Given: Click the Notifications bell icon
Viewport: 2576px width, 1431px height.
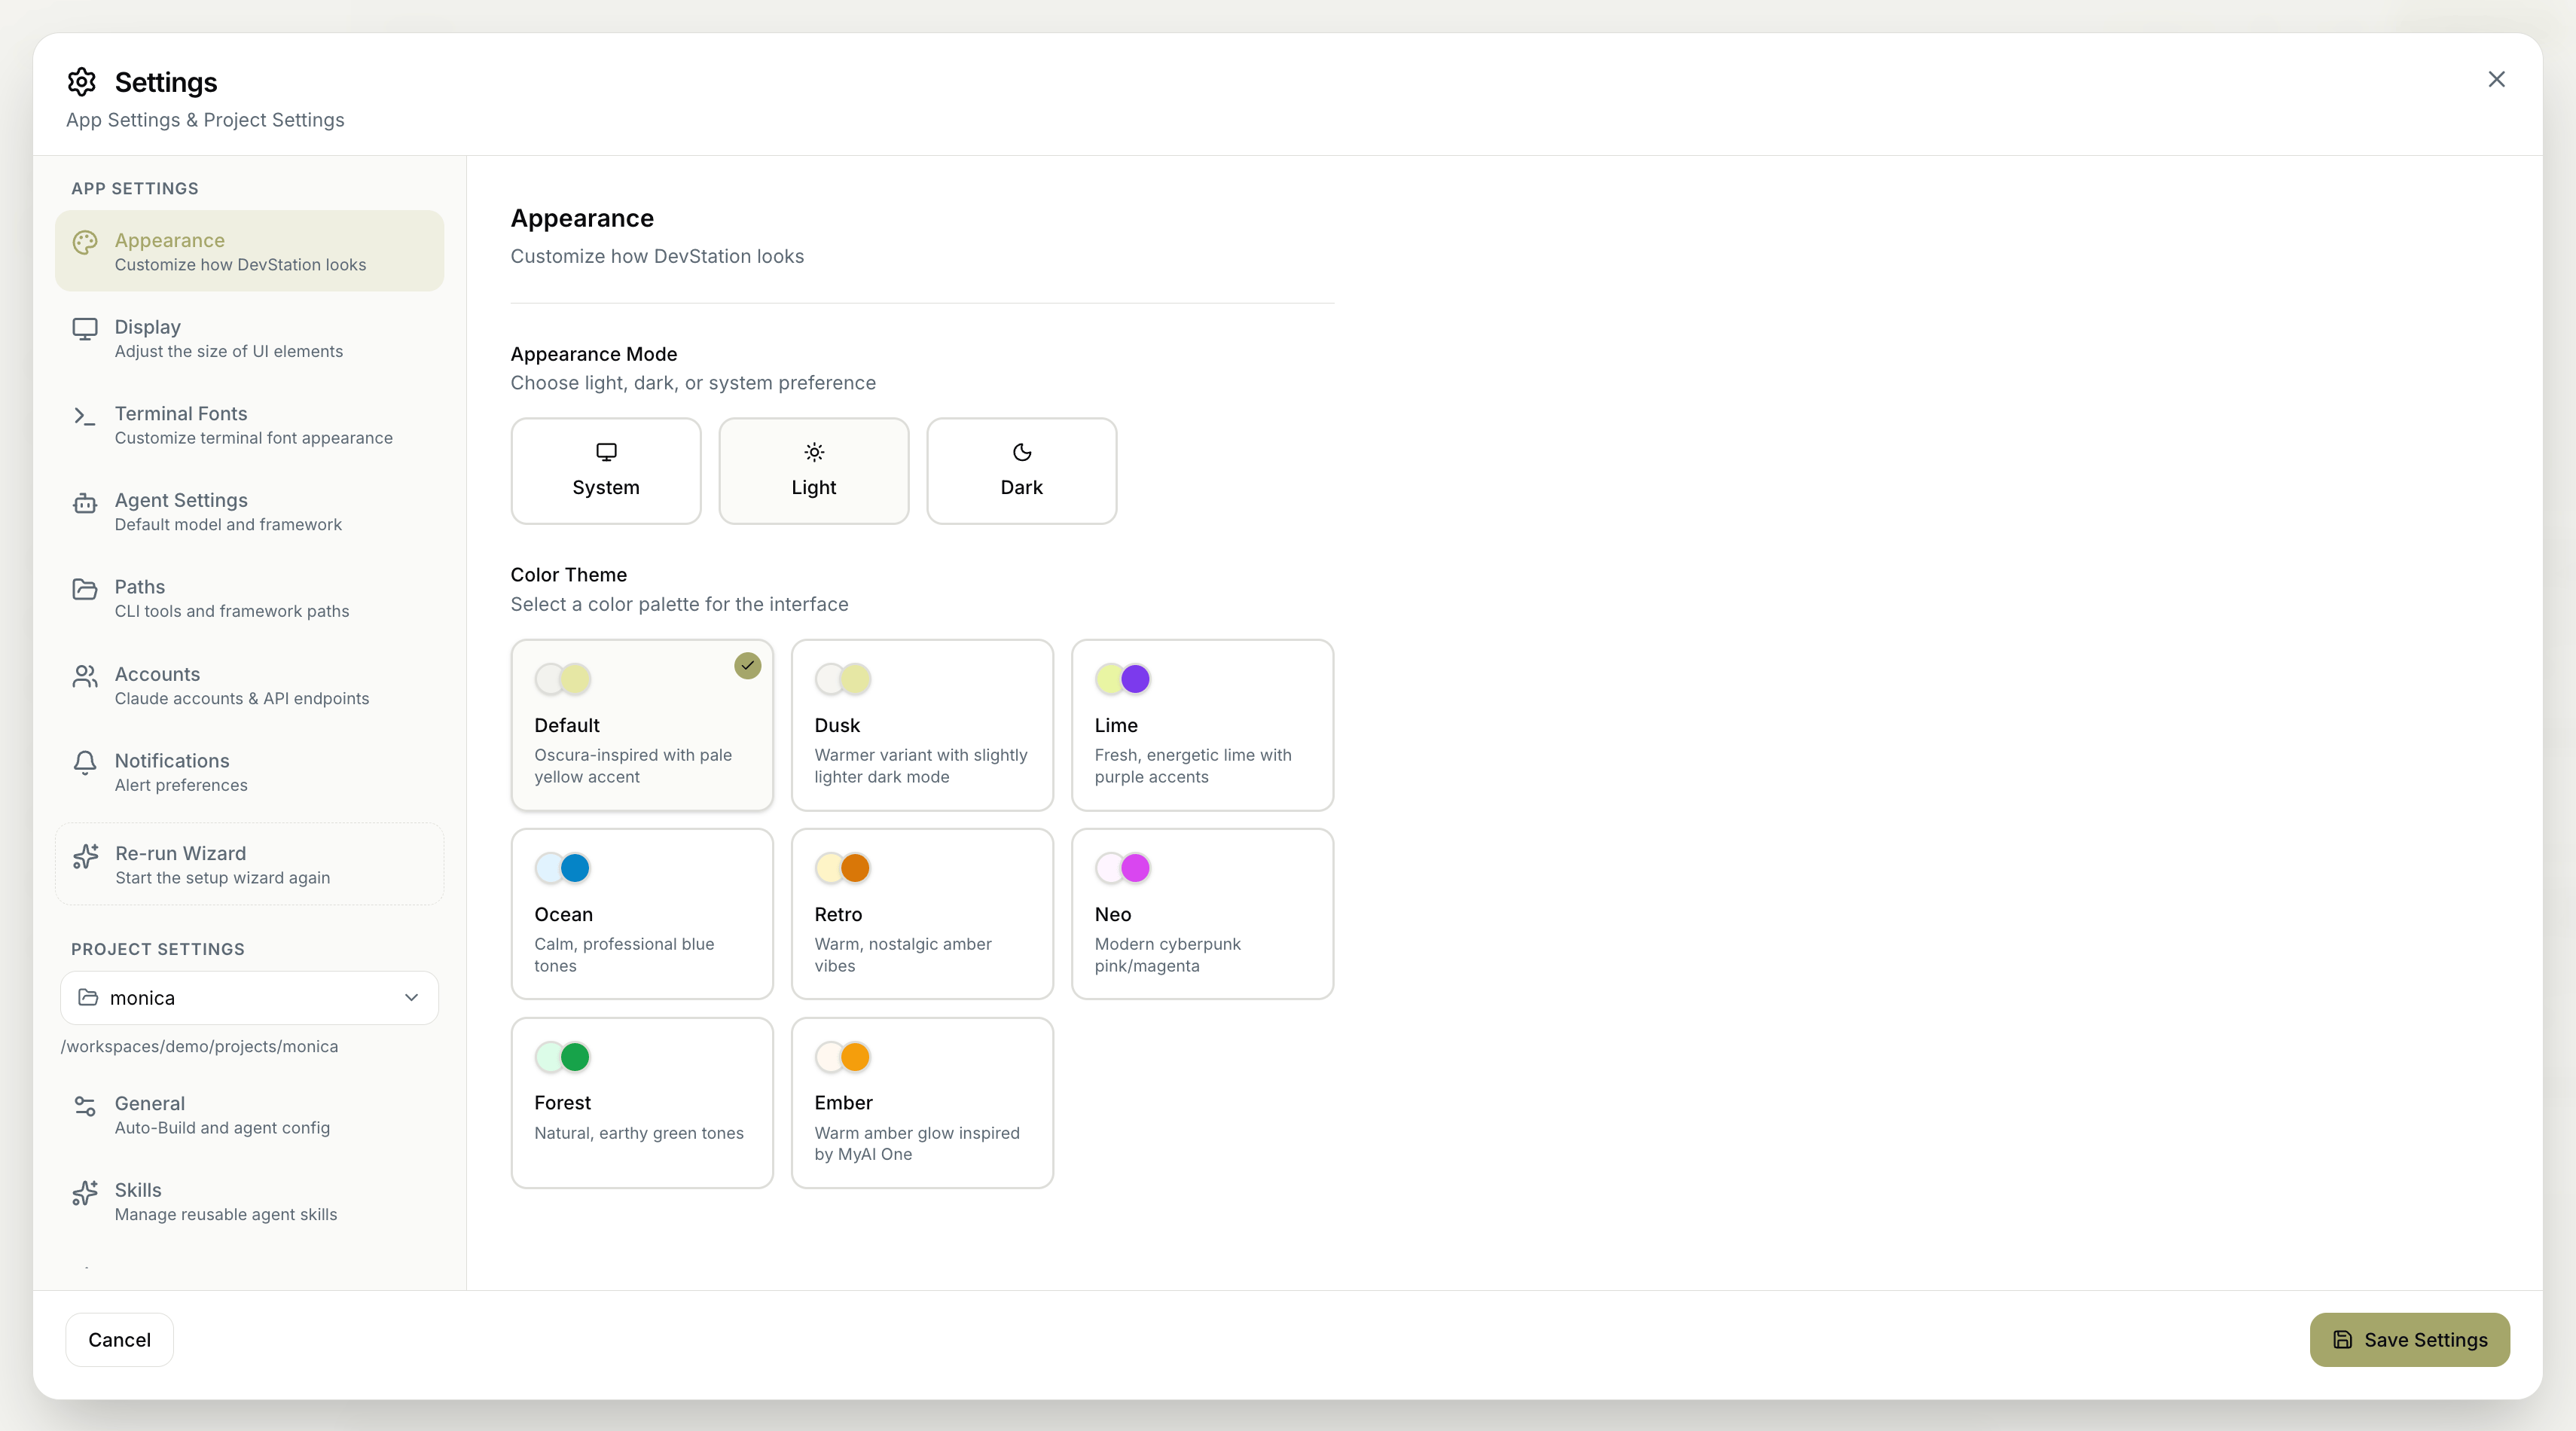Looking at the screenshot, I should [85, 763].
